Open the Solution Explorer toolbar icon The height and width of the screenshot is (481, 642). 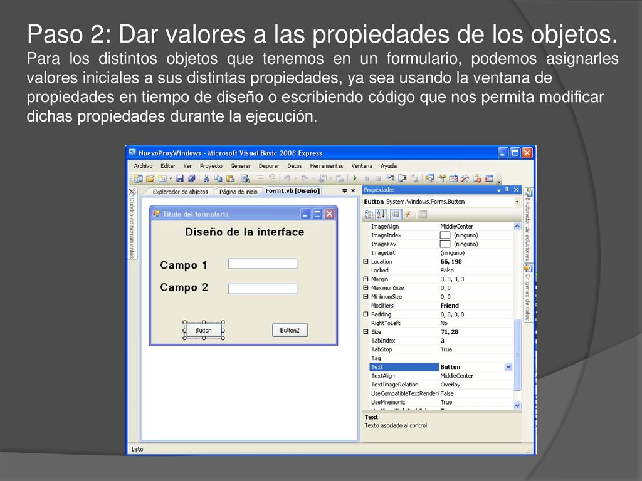click(429, 178)
